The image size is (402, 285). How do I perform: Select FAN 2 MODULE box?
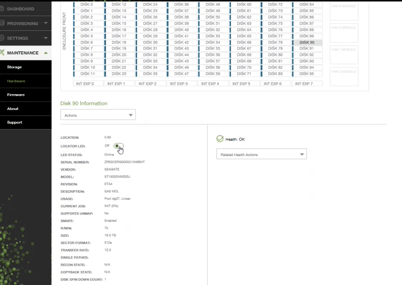point(344,33)
